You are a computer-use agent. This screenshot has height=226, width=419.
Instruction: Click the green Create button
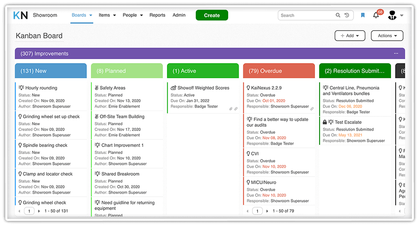(212, 15)
